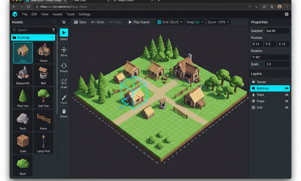Select the Tavern asset

(x=43, y=52)
